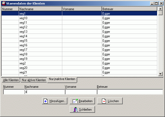The width and height of the screenshot is (165, 117).
Task: Select the row xeg16
Action: [x=79, y=45]
